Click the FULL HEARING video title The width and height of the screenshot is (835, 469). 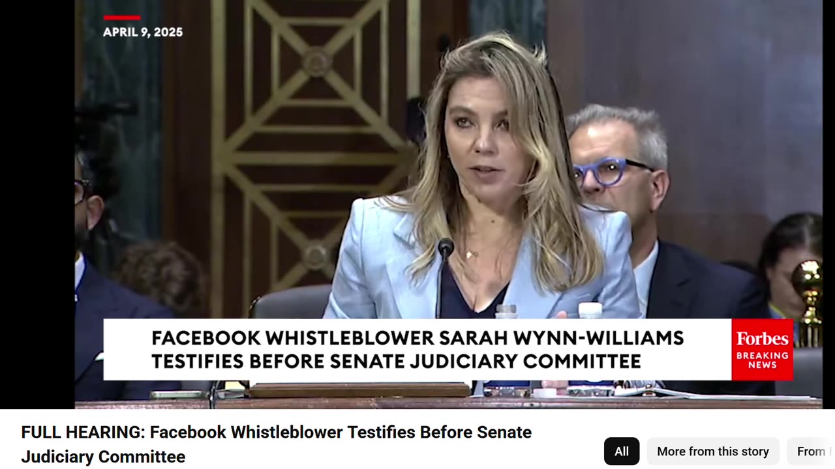pos(277,444)
